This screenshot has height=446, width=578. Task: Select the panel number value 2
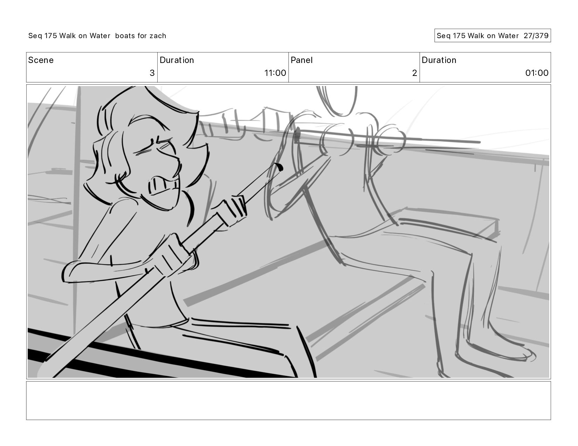pyautogui.click(x=414, y=73)
